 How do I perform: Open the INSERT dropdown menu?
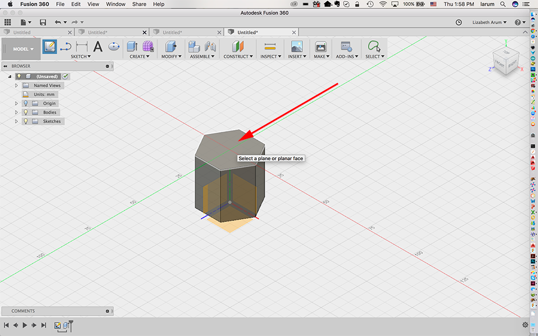coord(297,56)
